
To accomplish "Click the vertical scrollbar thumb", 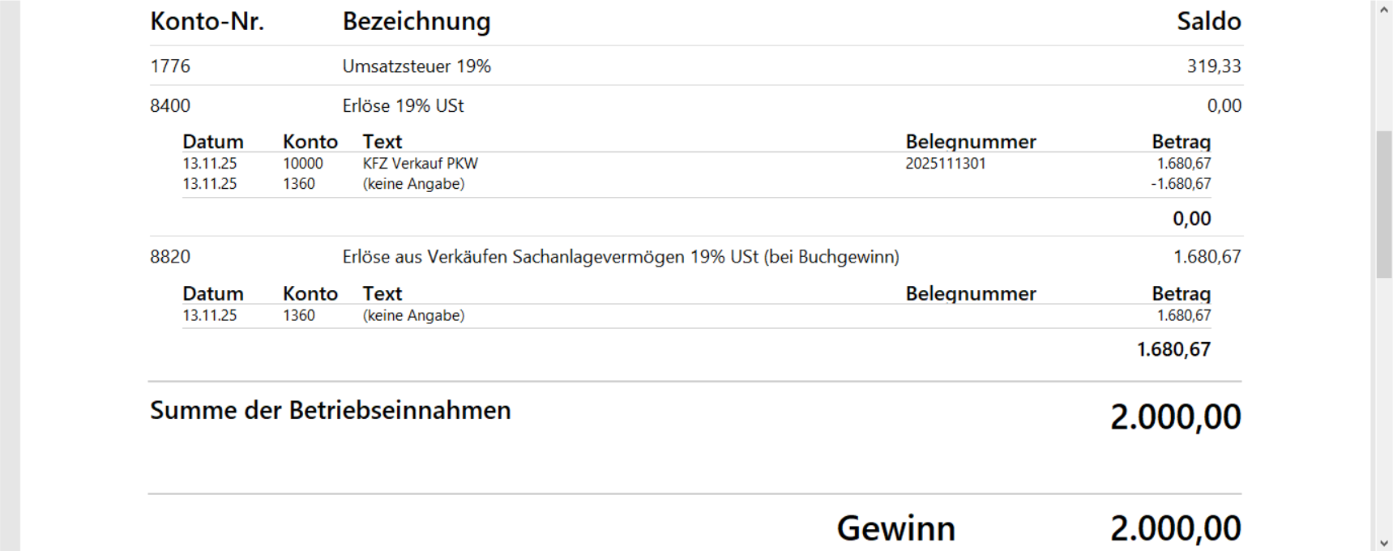I will (x=1384, y=203).
